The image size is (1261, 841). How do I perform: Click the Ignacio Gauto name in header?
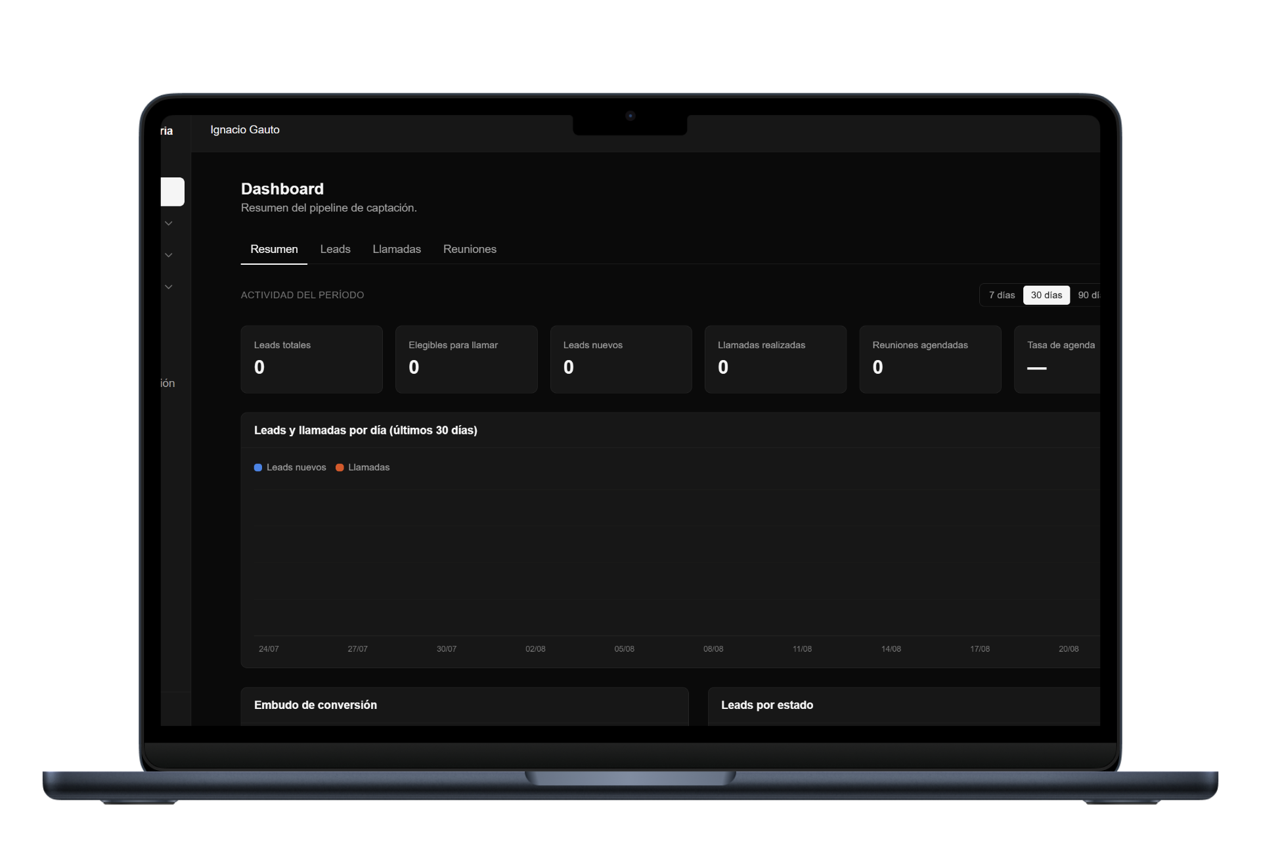[x=245, y=130]
